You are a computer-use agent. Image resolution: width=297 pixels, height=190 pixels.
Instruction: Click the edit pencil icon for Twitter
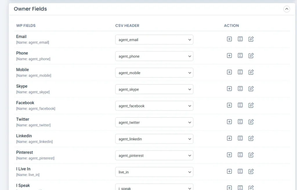[251, 122]
